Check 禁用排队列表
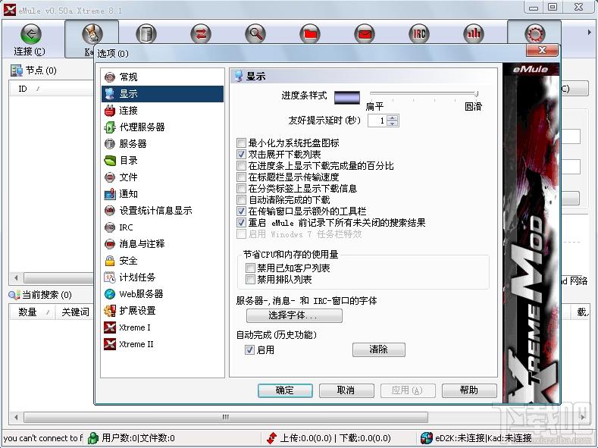The image size is (598, 448). click(250, 280)
